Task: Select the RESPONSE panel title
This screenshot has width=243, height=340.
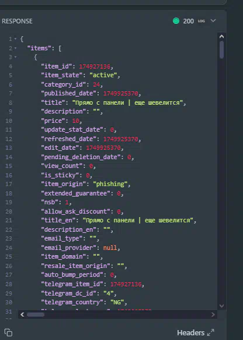Action: tap(17, 21)
